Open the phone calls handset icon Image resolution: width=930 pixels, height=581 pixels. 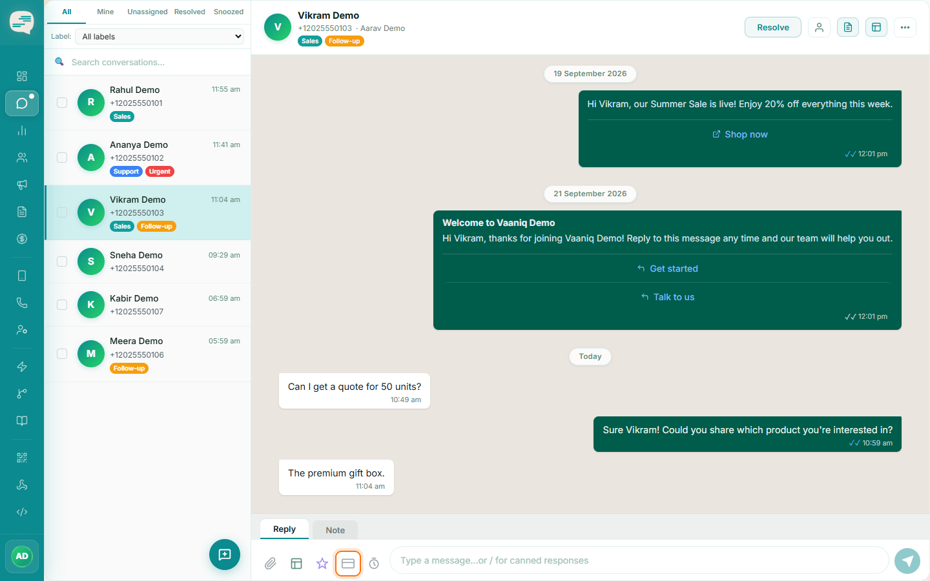click(22, 303)
